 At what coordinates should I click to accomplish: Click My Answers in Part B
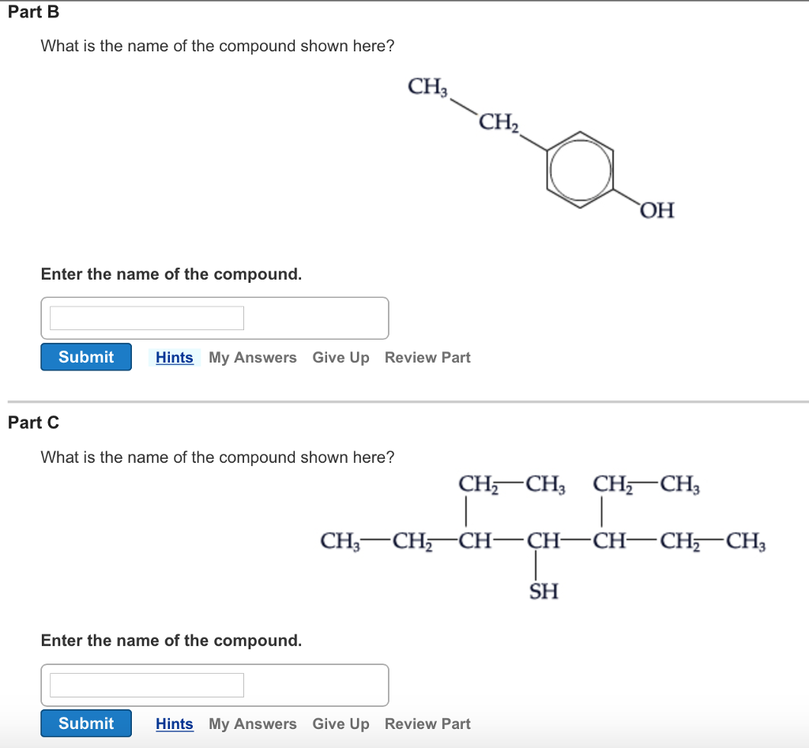[253, 357]
